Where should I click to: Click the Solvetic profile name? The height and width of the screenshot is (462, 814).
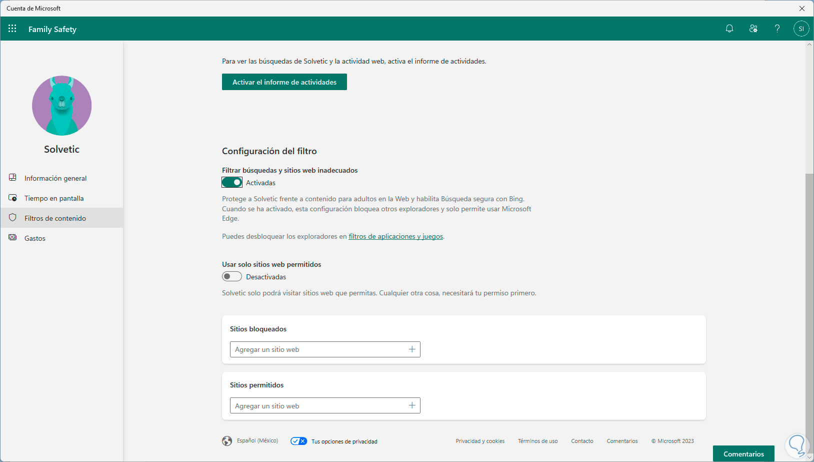[61, 149]
